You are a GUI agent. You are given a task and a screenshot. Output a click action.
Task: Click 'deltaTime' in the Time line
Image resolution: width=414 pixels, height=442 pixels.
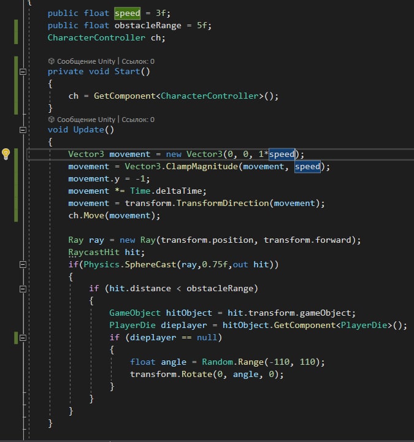(179, 191)
